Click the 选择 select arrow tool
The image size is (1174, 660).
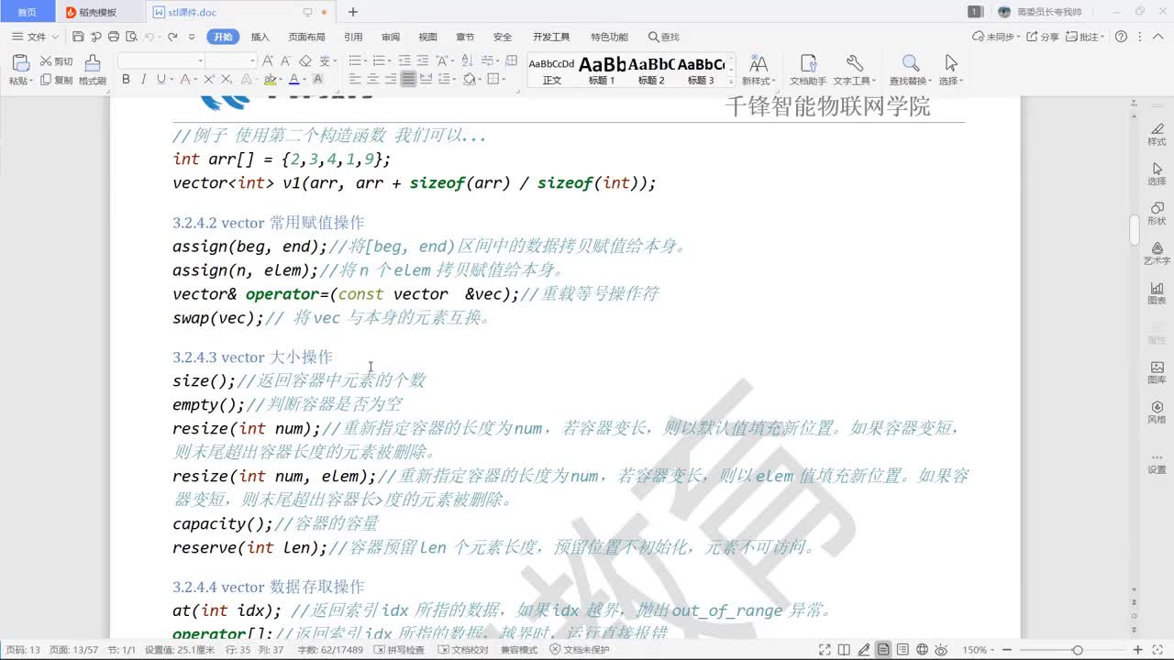tap(950, 70)
